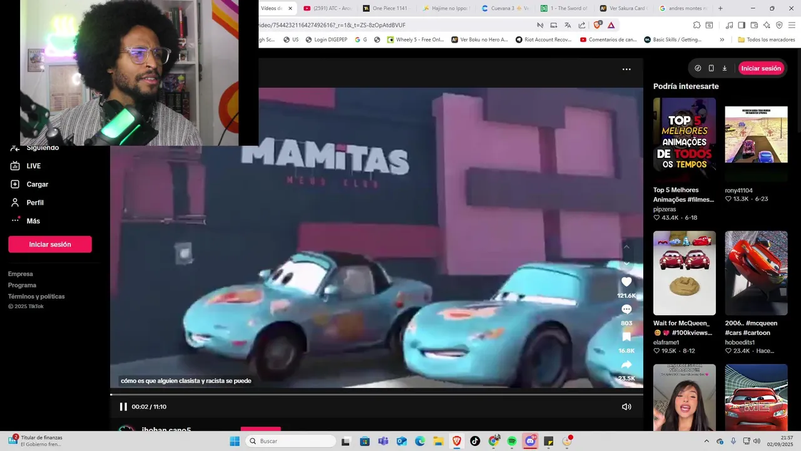This screenshot has height=451, width=801.
Task: Switch to the andres montes Google tab
Action: click(682, 9)
